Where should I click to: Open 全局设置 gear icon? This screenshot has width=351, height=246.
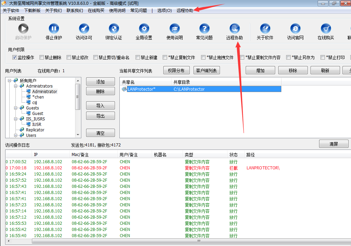click(144, 29)
